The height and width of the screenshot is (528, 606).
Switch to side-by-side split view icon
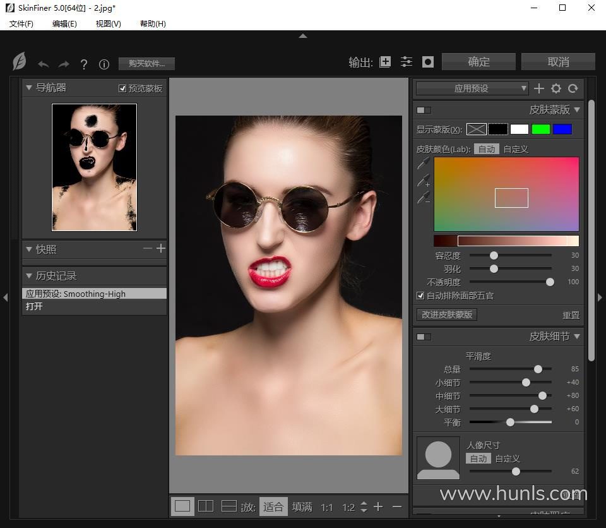(206, 506)
